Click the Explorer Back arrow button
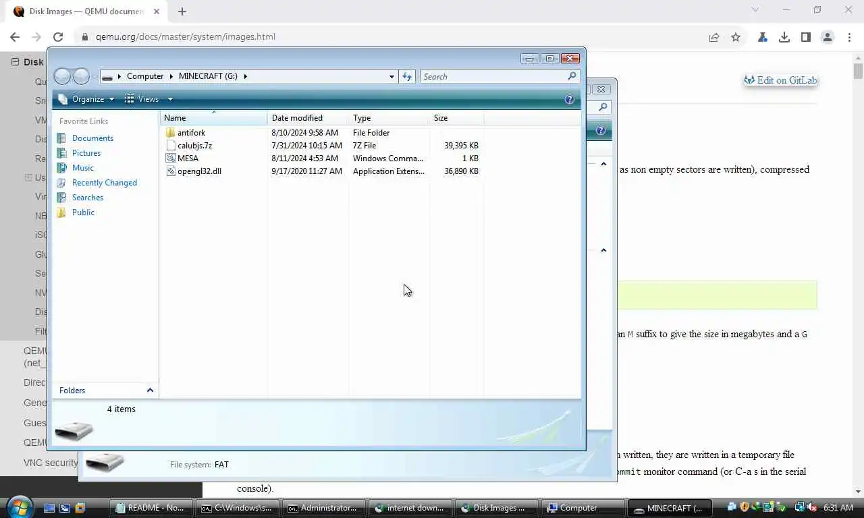This screenshot has height=518, width=864. click(x=62, y=76)
